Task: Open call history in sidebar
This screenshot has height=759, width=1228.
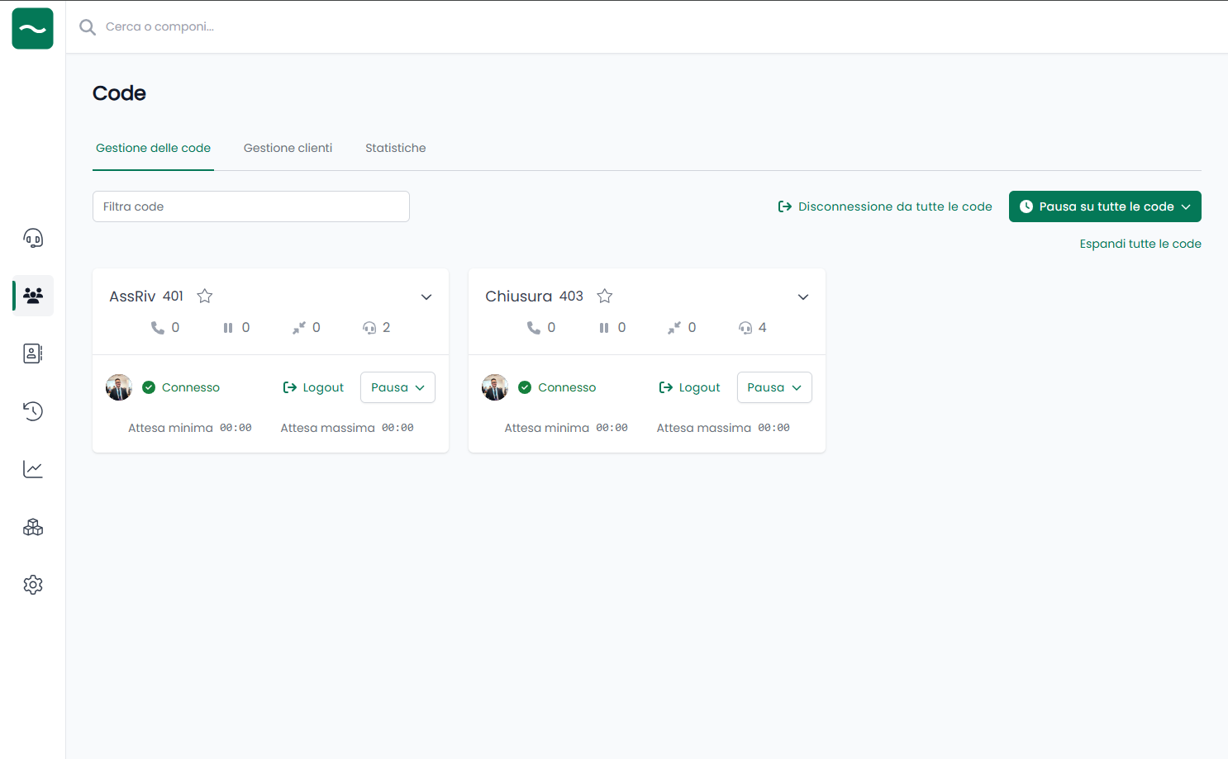Action: coord(33,411)
